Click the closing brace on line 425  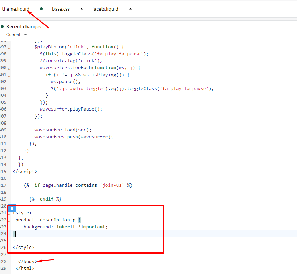[14, 240]
